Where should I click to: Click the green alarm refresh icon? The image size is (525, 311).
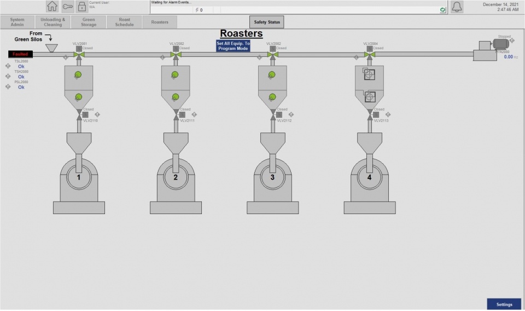point(442,10)
